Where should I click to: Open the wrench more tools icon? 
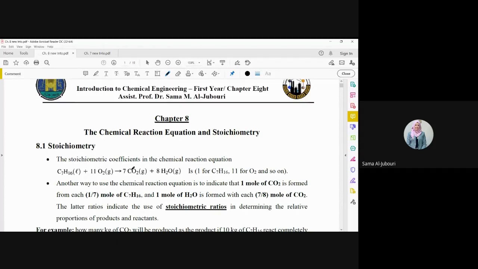tap(353, 202)
